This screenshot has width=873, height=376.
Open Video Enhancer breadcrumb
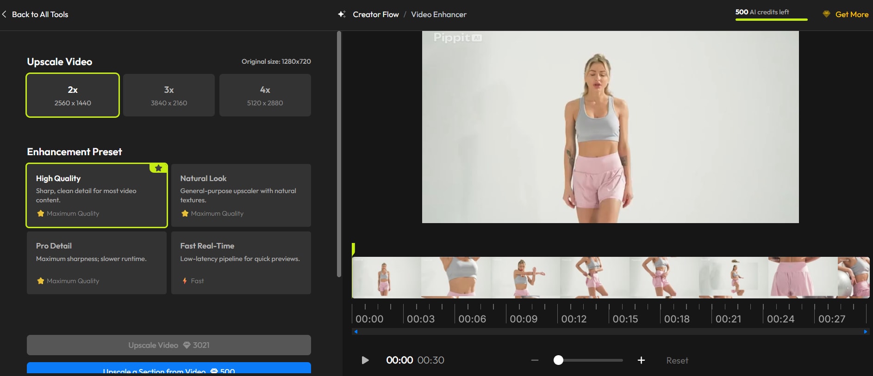coord(439,14)
